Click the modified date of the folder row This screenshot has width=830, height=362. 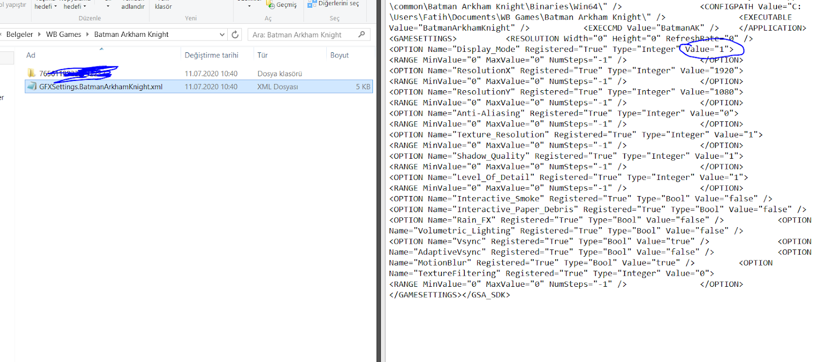click(x=211, y=74)
